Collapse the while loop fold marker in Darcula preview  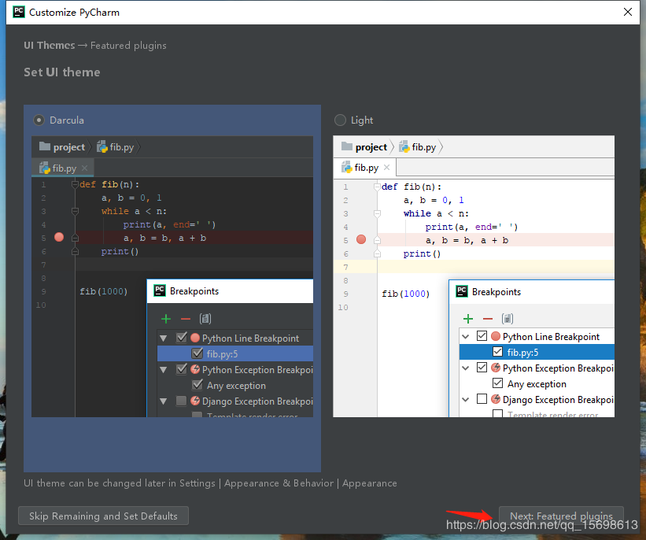(x=75, y=212)
